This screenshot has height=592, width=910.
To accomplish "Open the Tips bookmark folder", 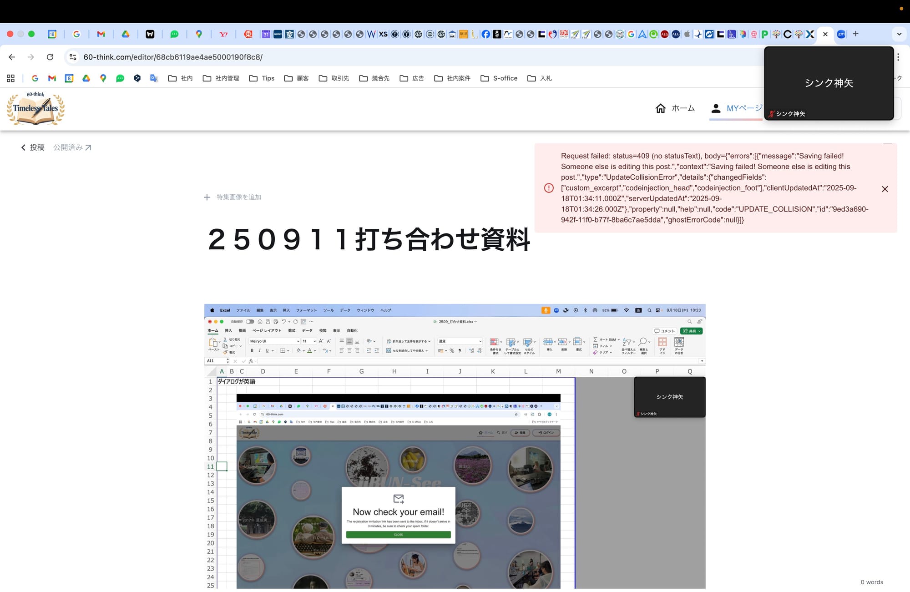I will (262, 78).
